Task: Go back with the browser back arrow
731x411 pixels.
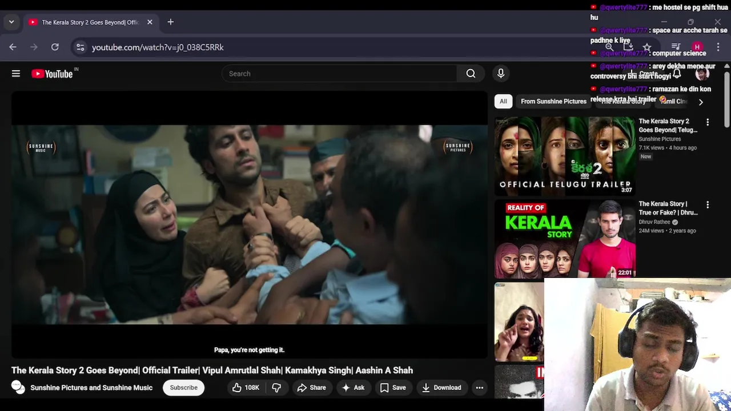Action: coord(13,47)
